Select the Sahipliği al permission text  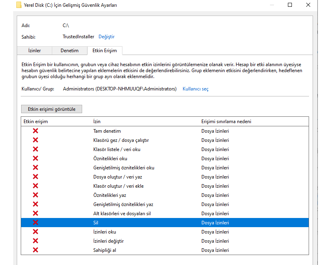104,250
